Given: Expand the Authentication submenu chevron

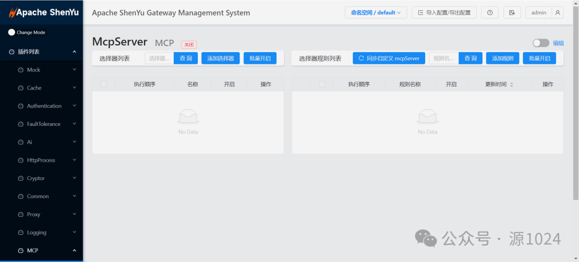Looking at the screenshot, I should tap(74, 106).
